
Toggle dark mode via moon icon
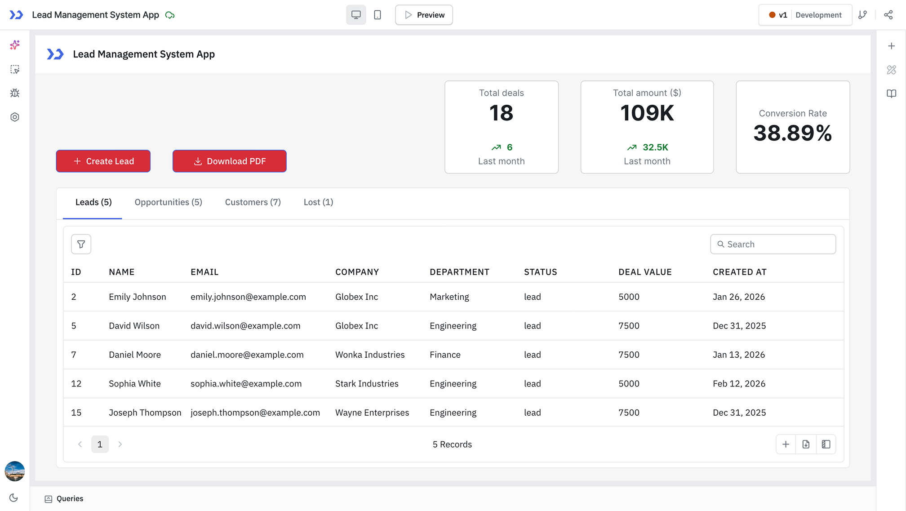tap(13, 498)
